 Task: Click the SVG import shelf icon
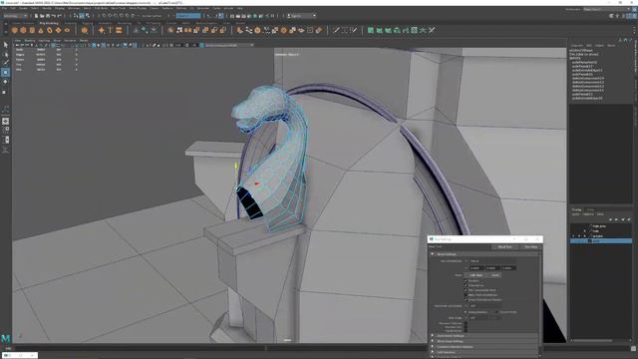pyautogui.click(x=119, y=30)
